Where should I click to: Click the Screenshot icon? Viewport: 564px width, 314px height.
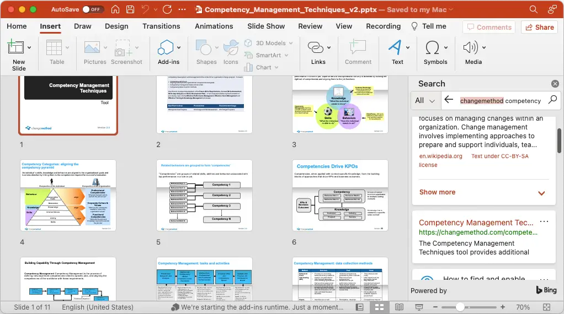pyautogui.click(x=124, y=48)
